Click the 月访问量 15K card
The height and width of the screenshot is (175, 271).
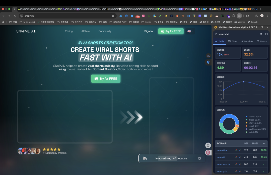click(228, 53)
